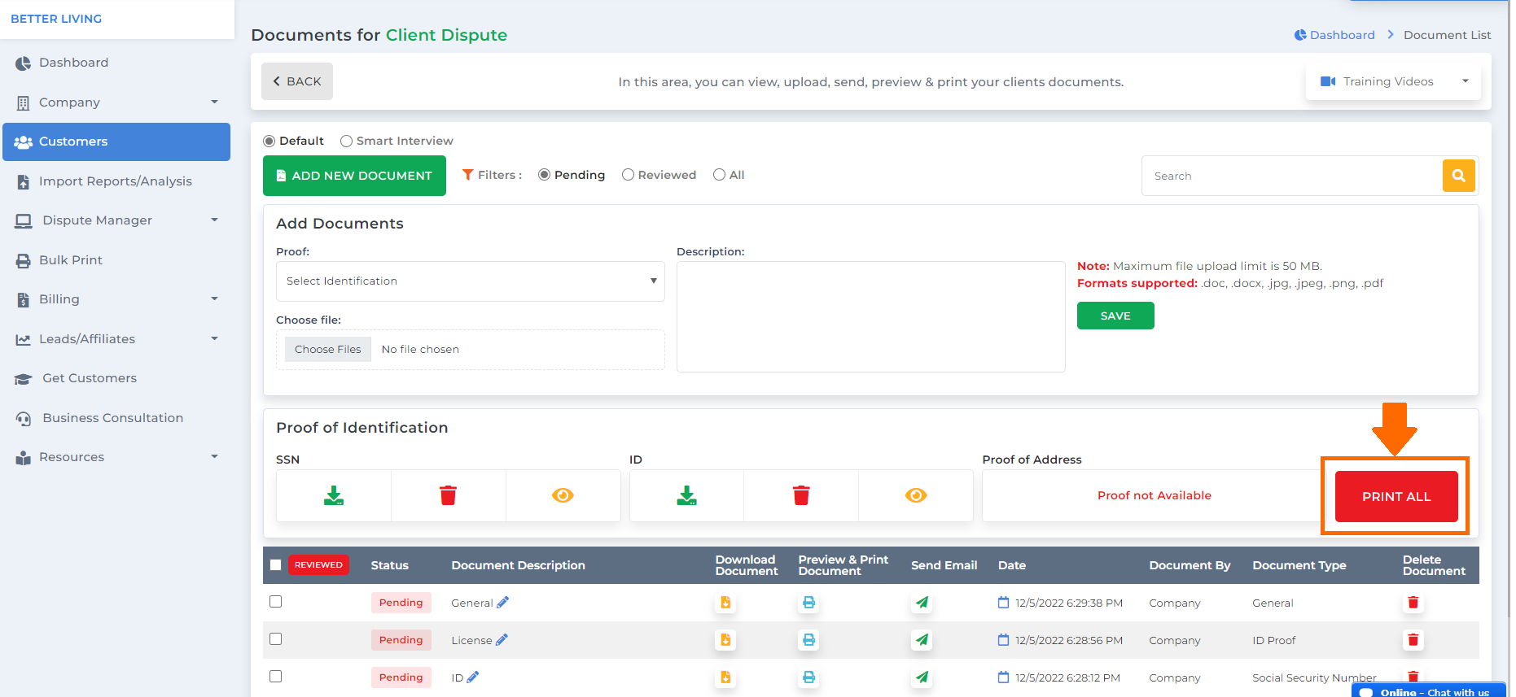Click the BACK button
This screenshot has width=1516, height=697.
pyautogui.click(x=297, y=81)
